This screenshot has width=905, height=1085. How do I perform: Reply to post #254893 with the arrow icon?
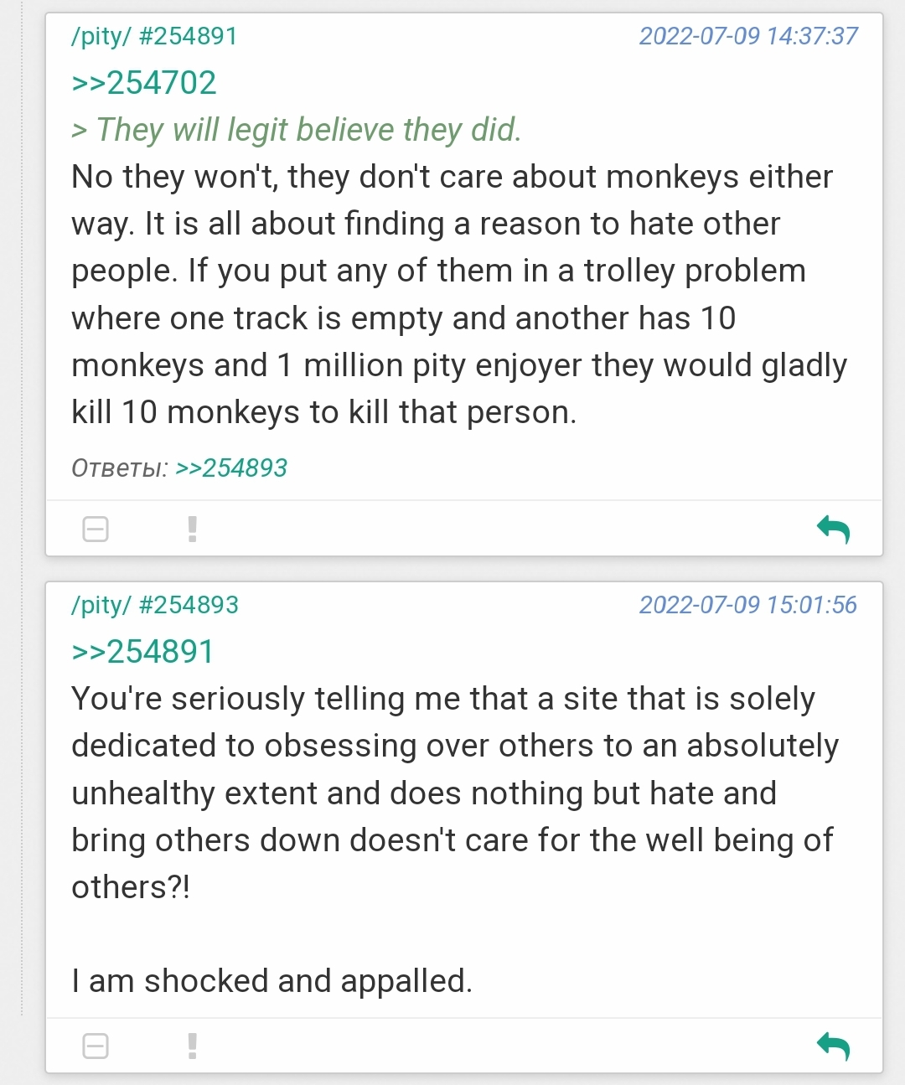coord(833,1046)
